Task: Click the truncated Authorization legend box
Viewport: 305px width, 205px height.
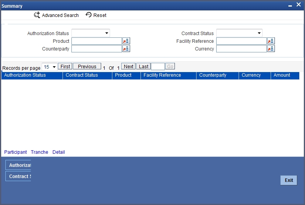Action: [18, 165]
